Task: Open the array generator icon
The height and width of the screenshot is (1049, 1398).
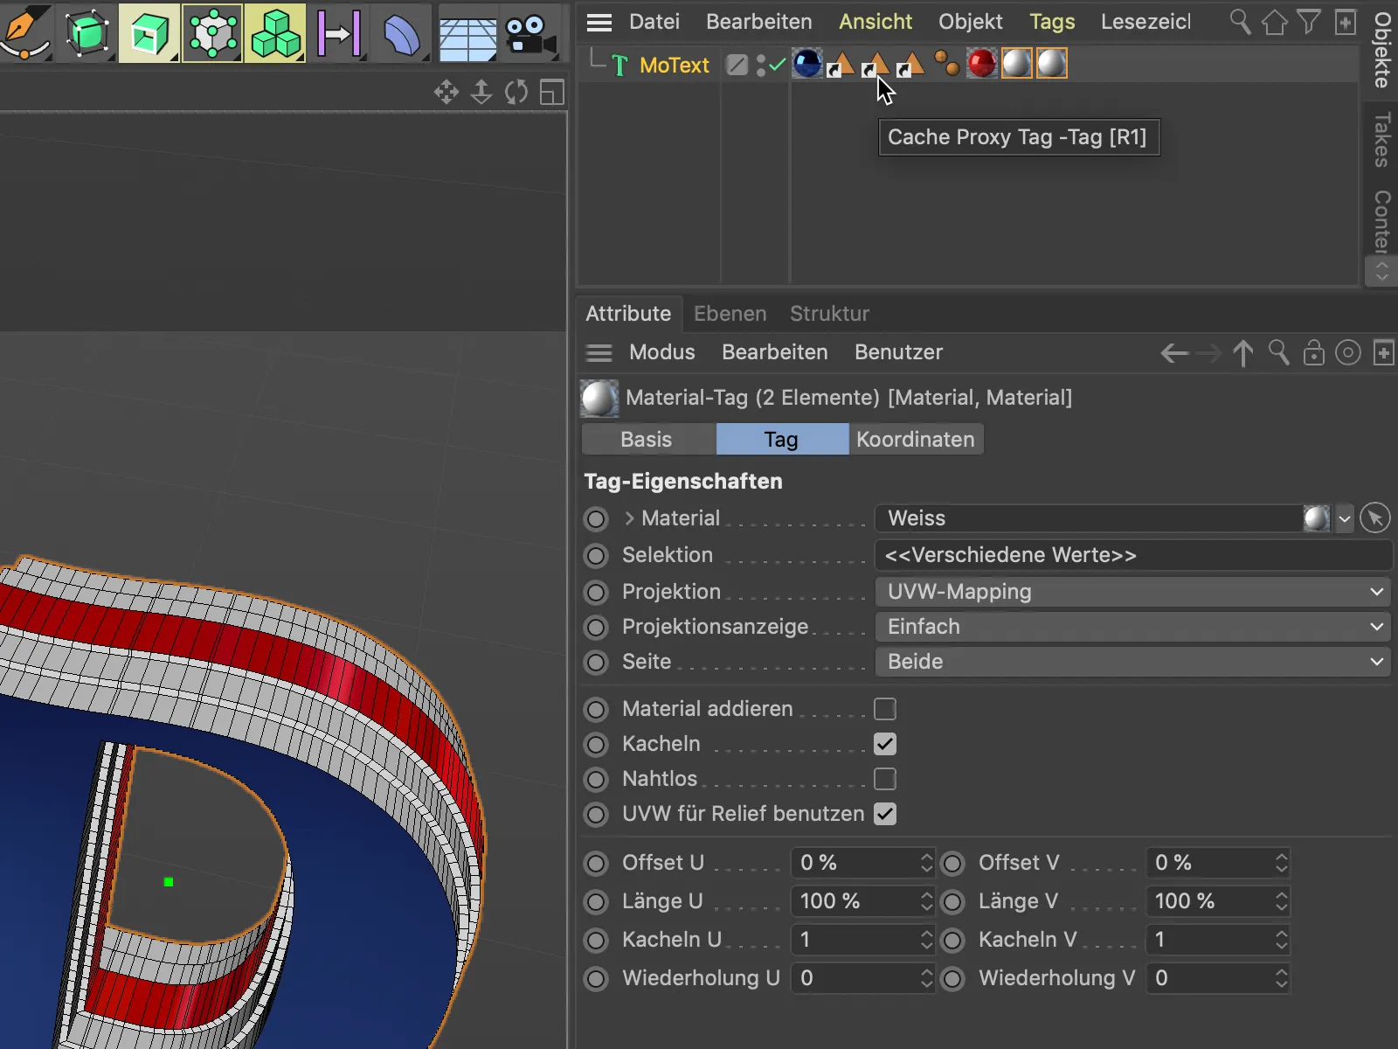Action: [212, 33]
